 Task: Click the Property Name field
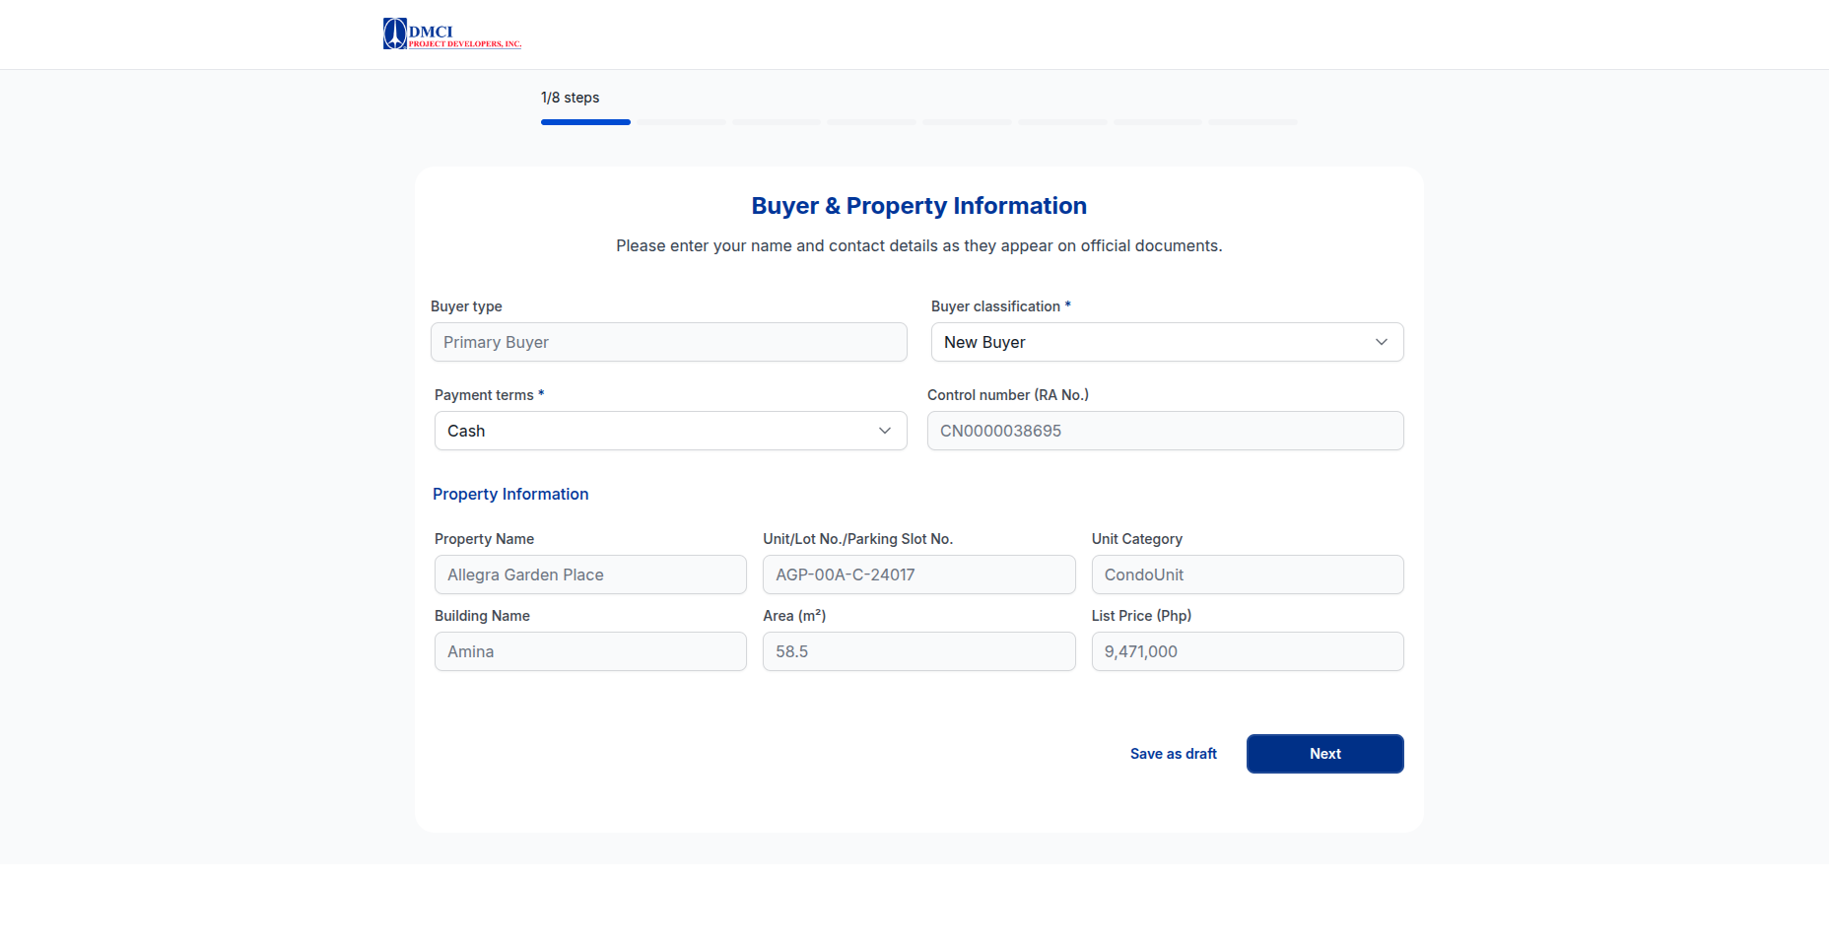point(590,574)
